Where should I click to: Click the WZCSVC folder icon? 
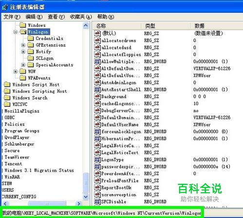click(x=7, y=104)
